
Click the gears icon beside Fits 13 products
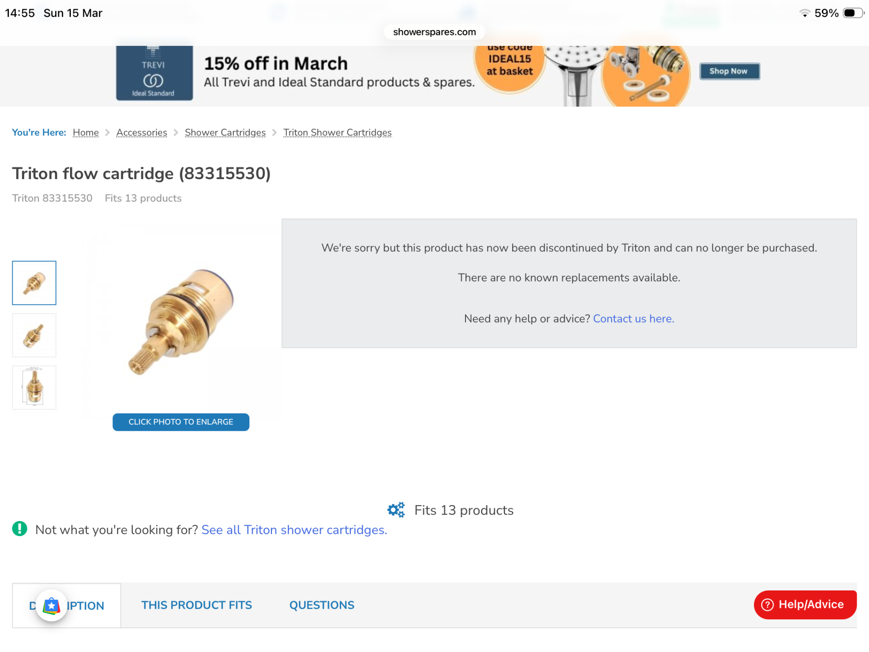396,510
